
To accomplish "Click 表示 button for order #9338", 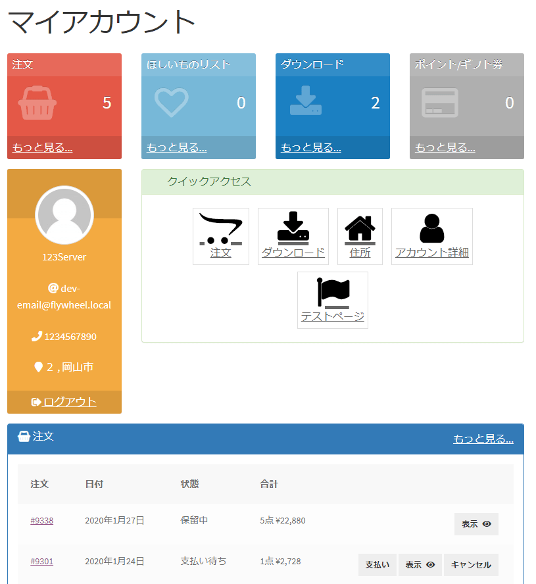I will pos(476,524).
